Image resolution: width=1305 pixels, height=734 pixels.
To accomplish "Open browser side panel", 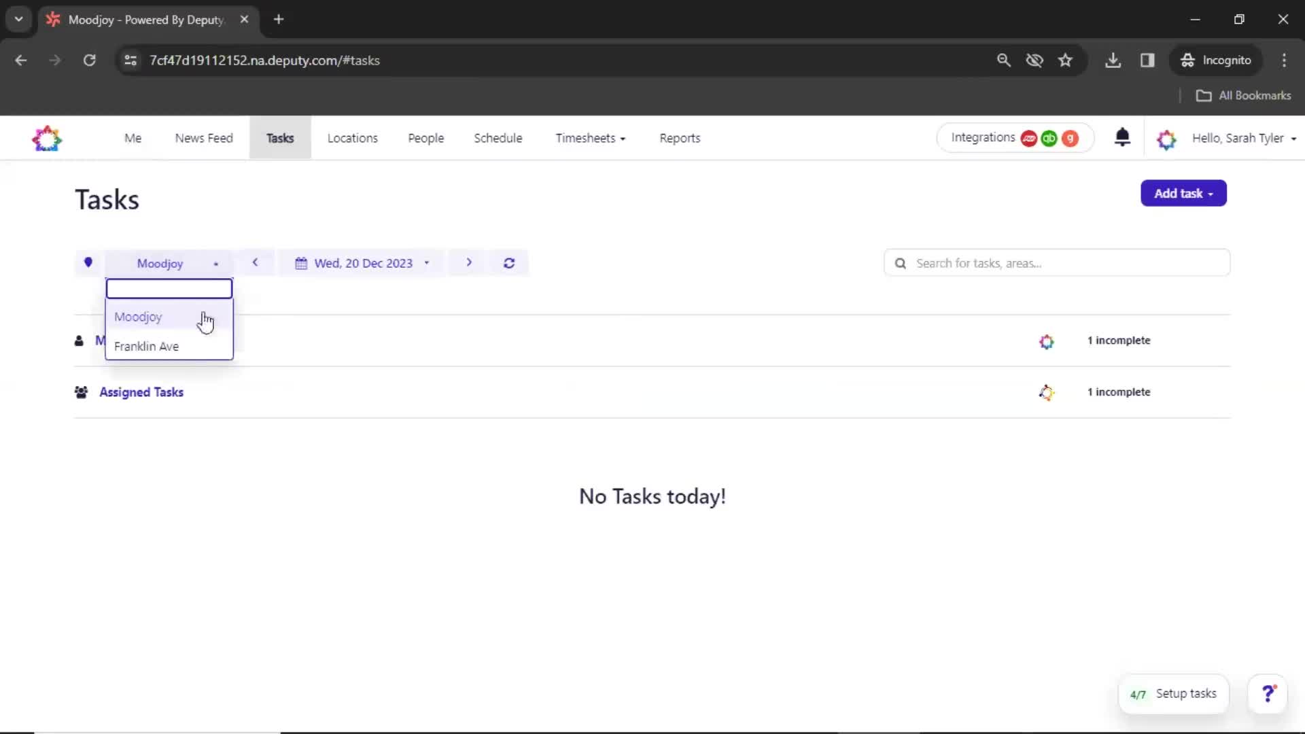I will click(x=1147, y=60).
